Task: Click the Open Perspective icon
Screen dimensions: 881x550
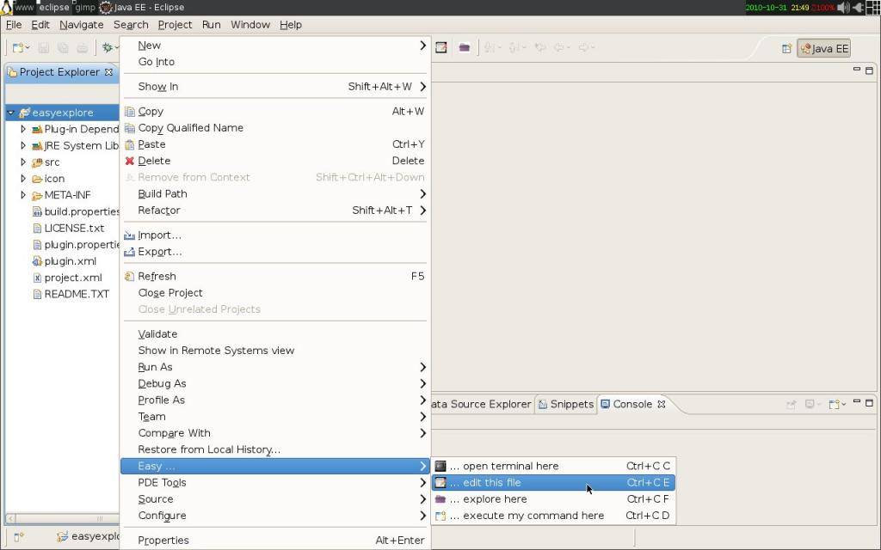Action: pos(786,49)
